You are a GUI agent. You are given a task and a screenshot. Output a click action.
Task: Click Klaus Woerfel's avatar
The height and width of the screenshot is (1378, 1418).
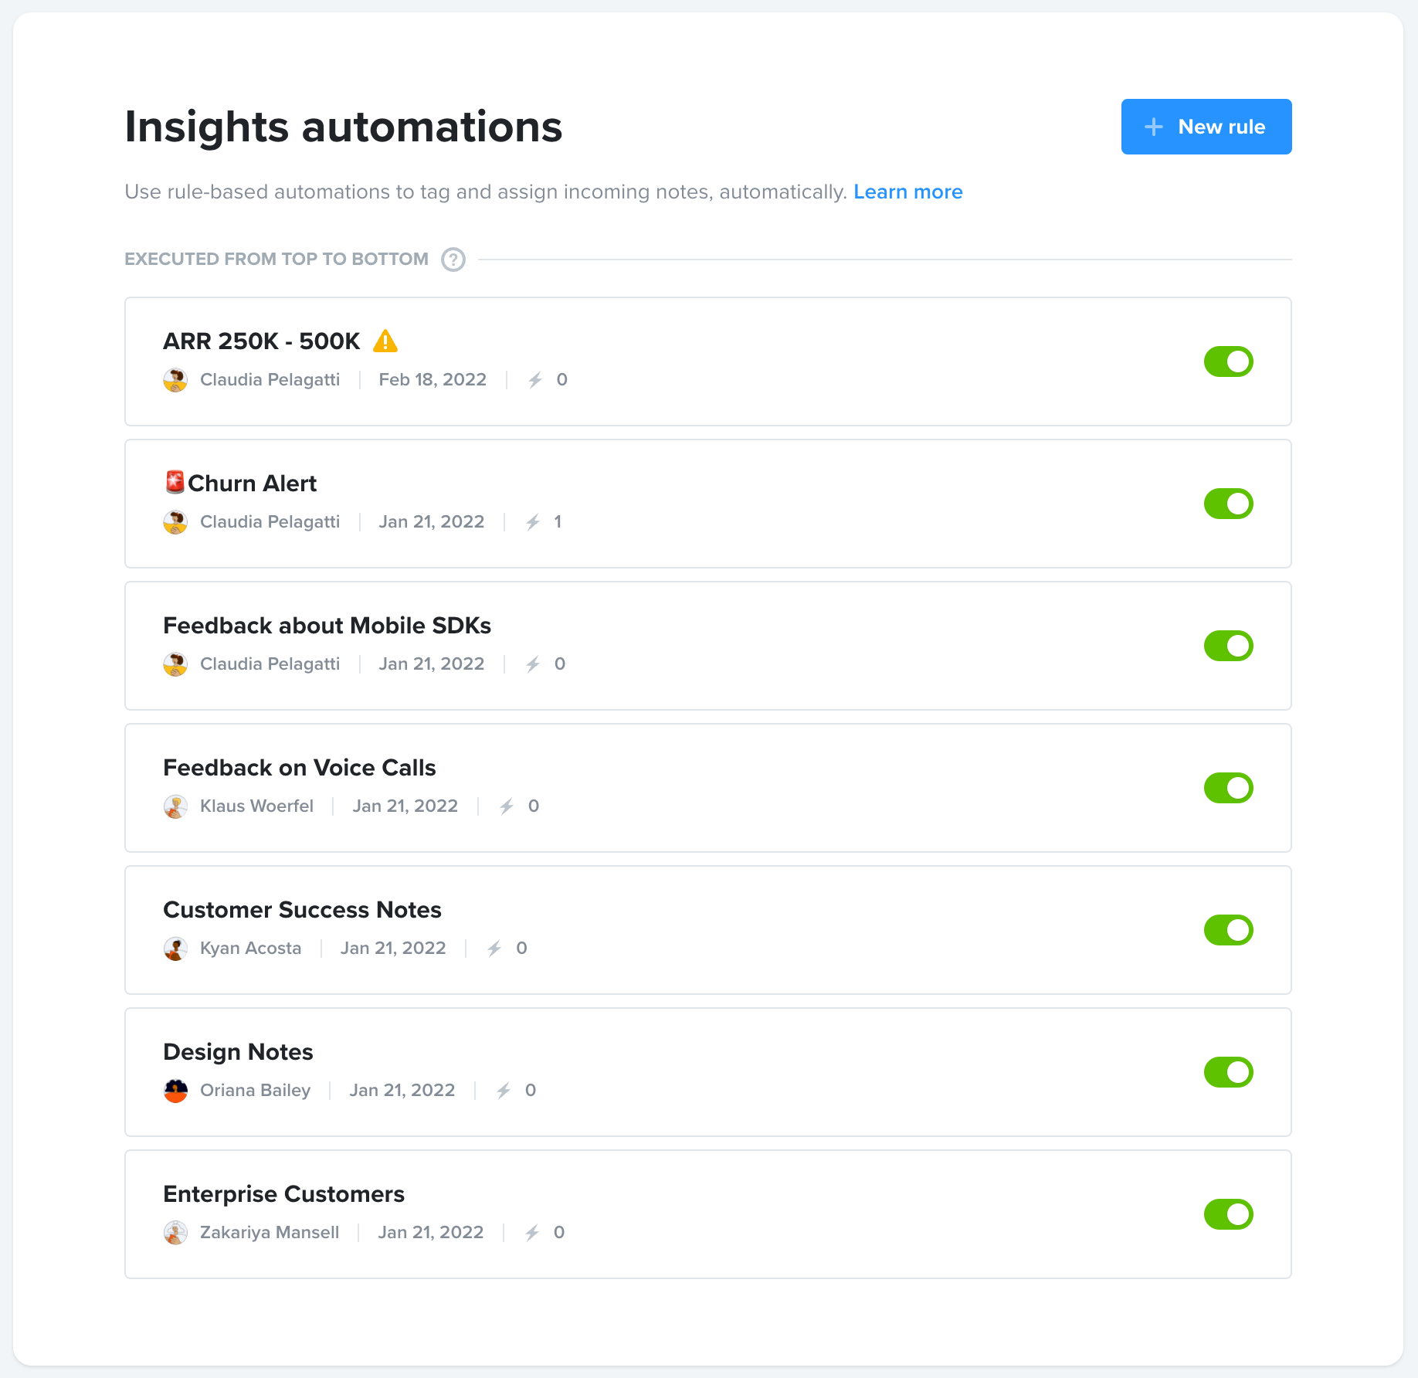175,806
